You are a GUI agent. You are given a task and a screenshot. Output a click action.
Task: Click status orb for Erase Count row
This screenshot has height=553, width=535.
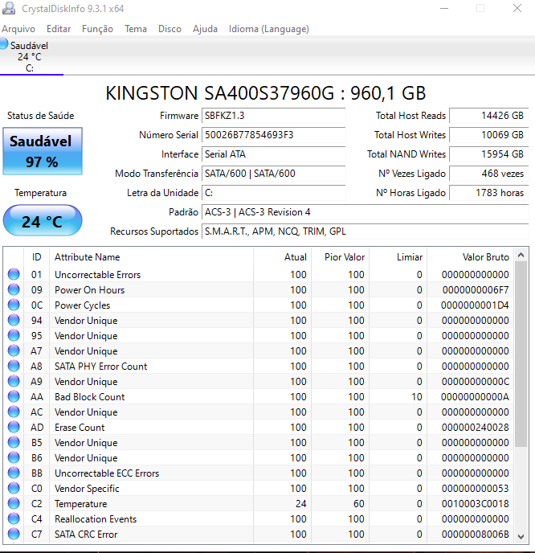click(14, 427)
